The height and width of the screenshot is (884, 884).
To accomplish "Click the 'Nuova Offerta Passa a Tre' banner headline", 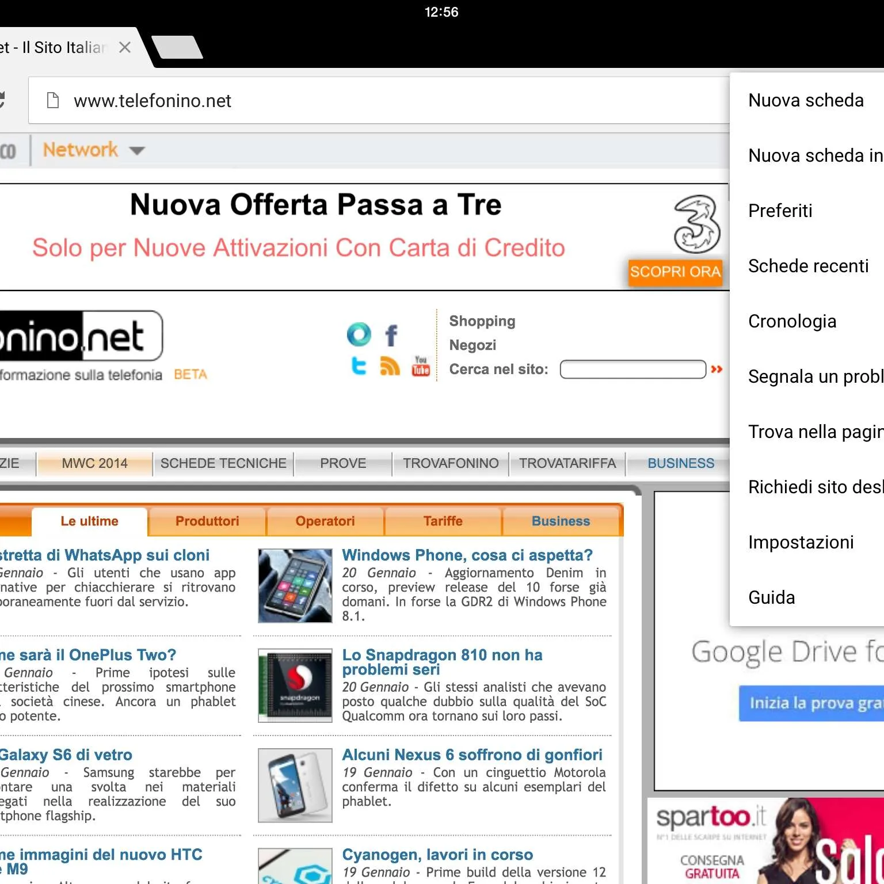I will [316, 205].
